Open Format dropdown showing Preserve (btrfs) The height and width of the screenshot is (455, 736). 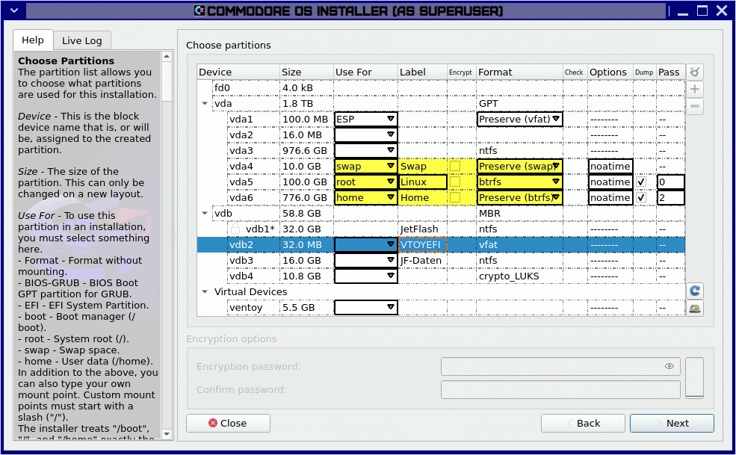(519, 198)
